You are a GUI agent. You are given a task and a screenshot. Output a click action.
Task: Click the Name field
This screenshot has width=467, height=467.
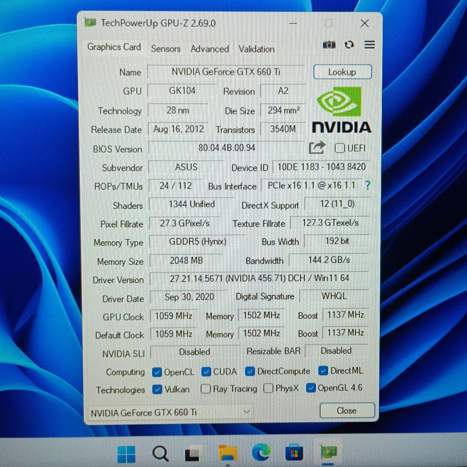click(x=226, y=72)
